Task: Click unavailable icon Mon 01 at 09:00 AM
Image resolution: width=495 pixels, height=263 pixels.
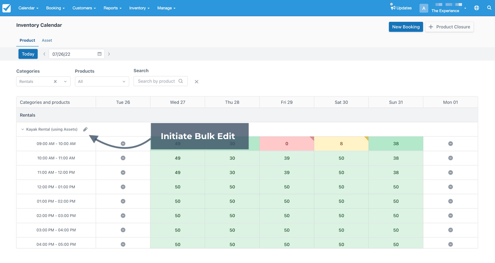Action: tap(450, 144)
